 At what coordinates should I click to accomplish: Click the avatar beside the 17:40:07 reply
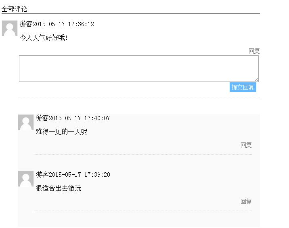click(26, 122)
